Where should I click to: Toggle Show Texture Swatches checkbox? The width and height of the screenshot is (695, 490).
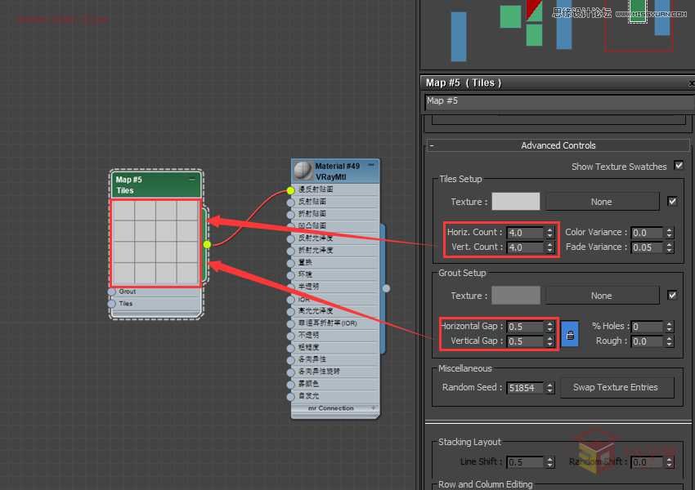tap(678, 166)
